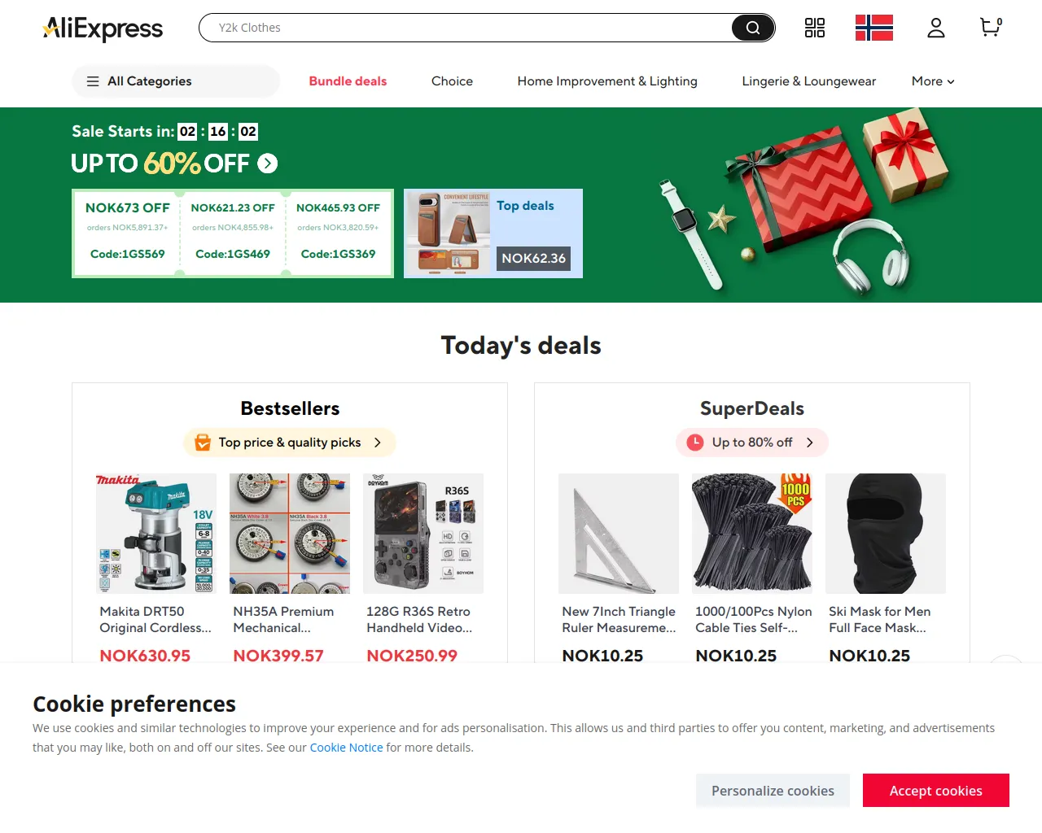Screen dimensions: 1042x833
Task: Expand the More menu dropdown
Action: 933,81
